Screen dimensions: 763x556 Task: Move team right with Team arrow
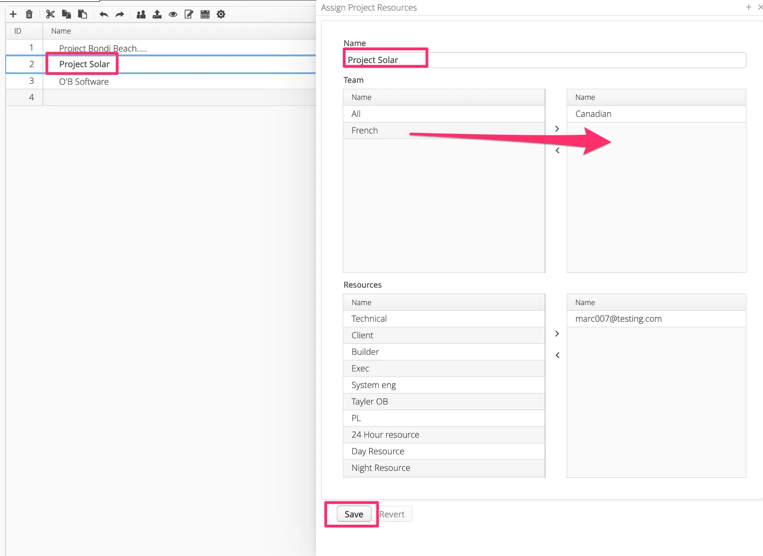tap(557, 129)
